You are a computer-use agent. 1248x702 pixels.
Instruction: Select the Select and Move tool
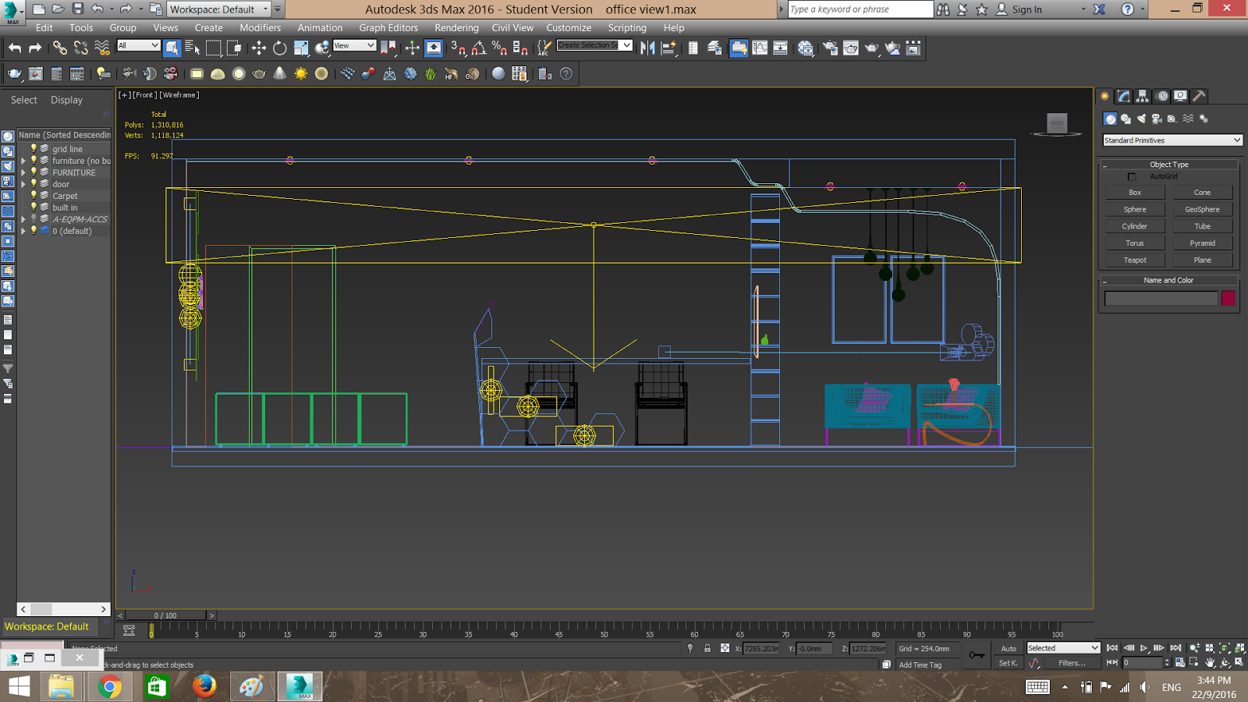[258, 48]
